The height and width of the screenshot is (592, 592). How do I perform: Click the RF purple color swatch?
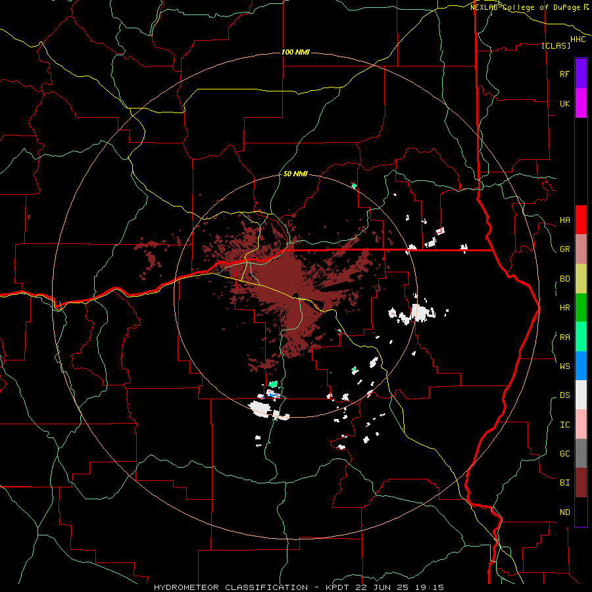tap(581, 74)
